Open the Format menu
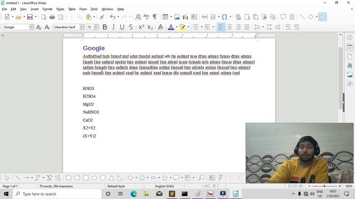The image size is (355, 199). [47, 9]
